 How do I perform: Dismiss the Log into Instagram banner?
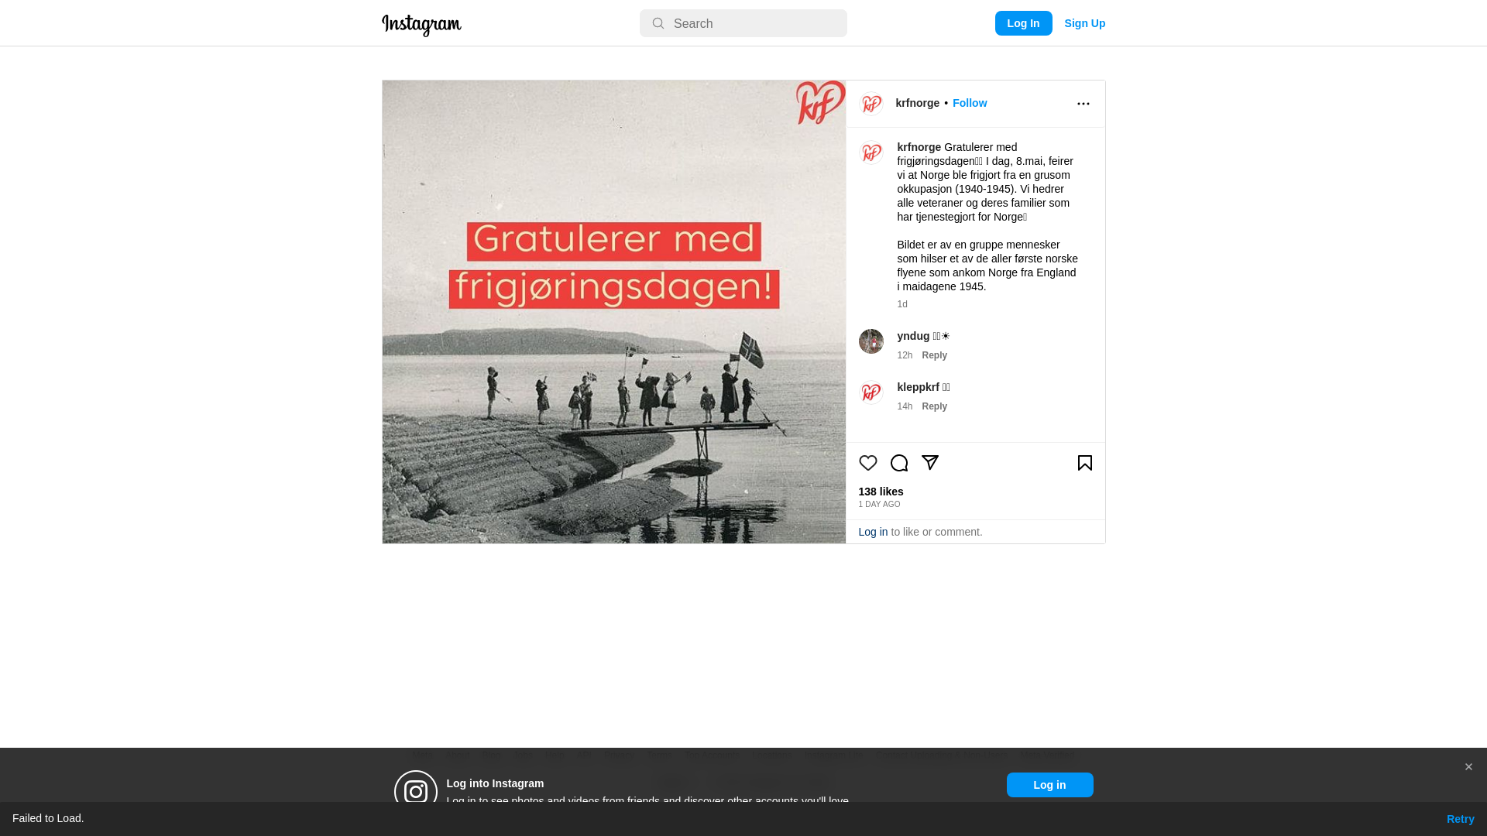pyautogui.click(x=1468, y=767)
